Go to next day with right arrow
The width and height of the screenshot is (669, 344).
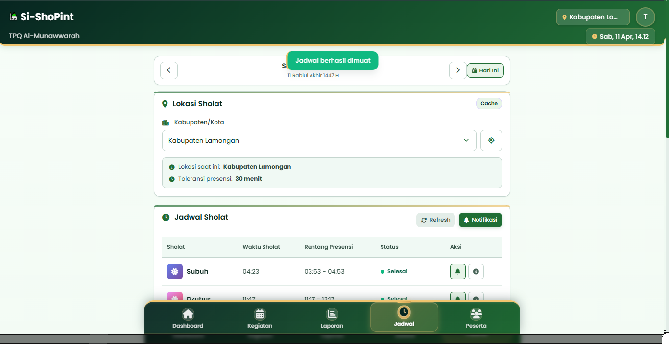coord(457,70)
